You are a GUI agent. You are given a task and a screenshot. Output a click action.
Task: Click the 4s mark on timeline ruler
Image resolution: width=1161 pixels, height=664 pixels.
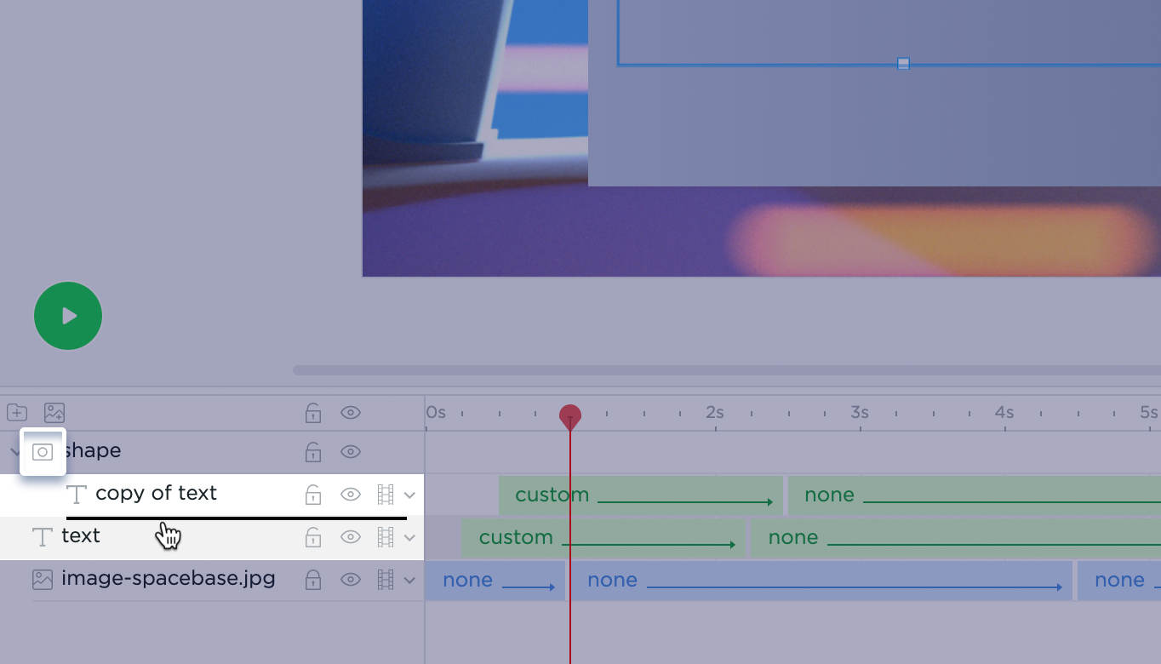1004,413
